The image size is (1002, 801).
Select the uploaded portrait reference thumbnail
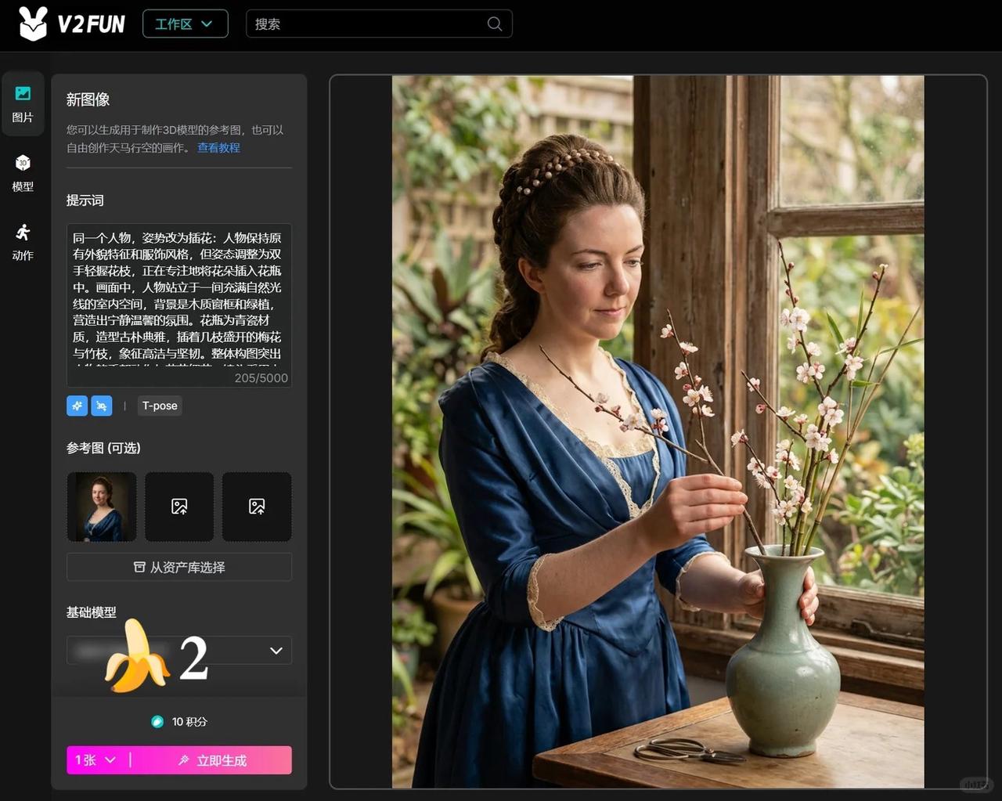pyautogui.click(x=102, y=507)
